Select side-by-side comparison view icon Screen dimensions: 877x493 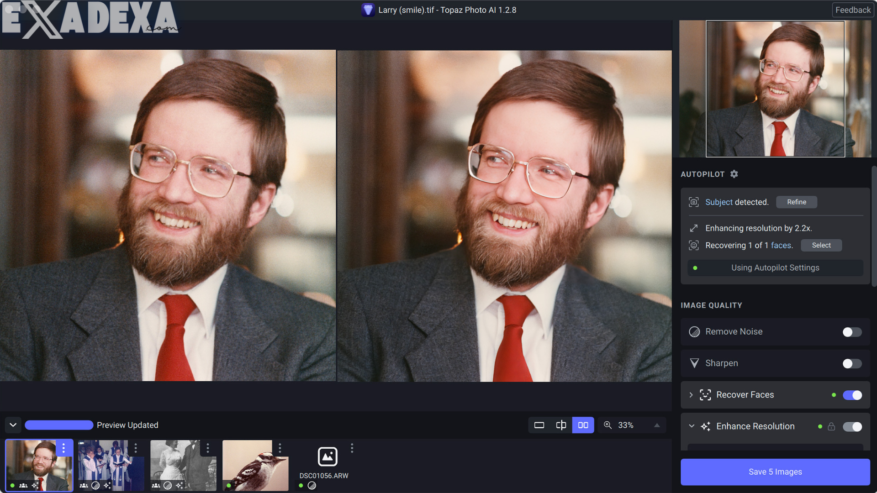[583, 425]
